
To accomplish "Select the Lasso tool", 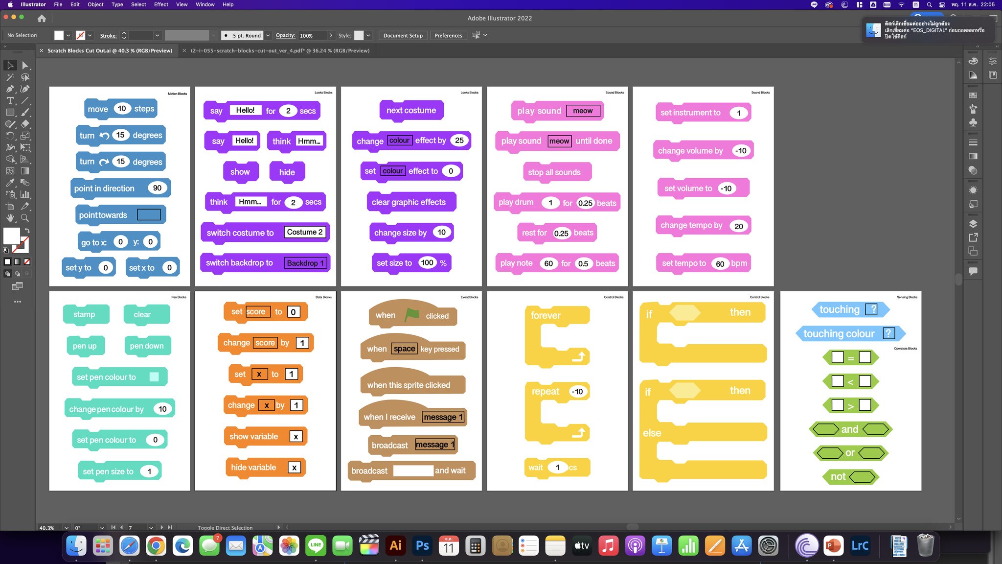I will click(x=25, y=77).
